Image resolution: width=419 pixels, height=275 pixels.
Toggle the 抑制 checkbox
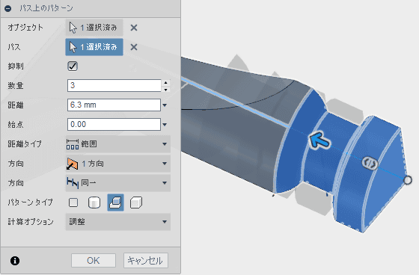point(73,67)
